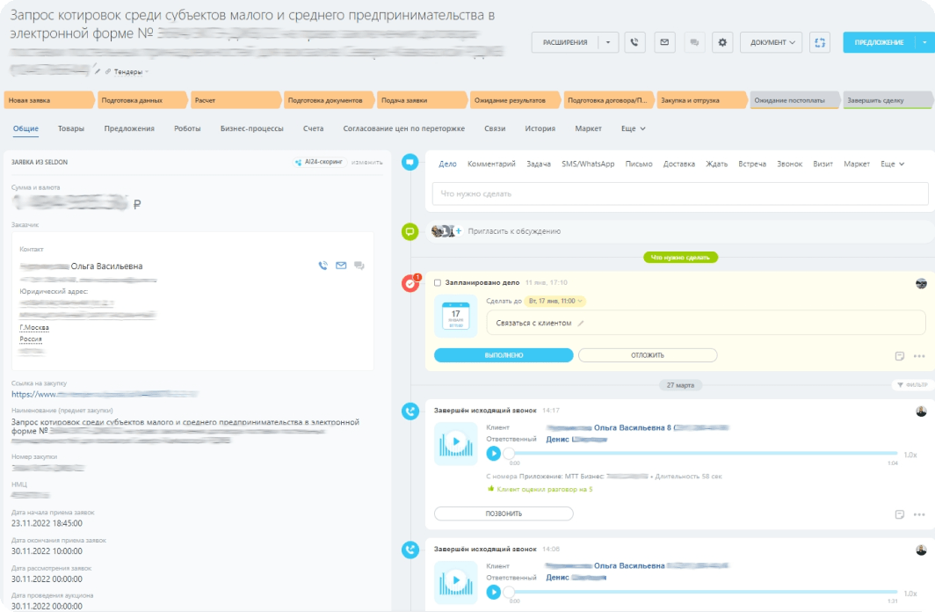Edit task text Связаться с клиентом pencil icon
The width and height of the screenshot is (935, 612).
pos(581,324)
